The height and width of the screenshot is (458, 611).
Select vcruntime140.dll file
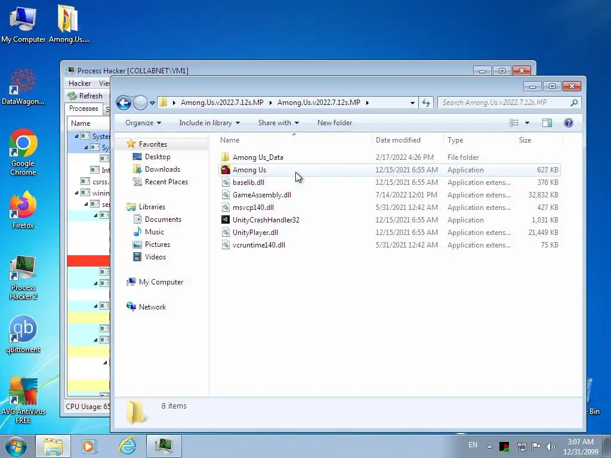pyautogui.click(x=390, y=245)
